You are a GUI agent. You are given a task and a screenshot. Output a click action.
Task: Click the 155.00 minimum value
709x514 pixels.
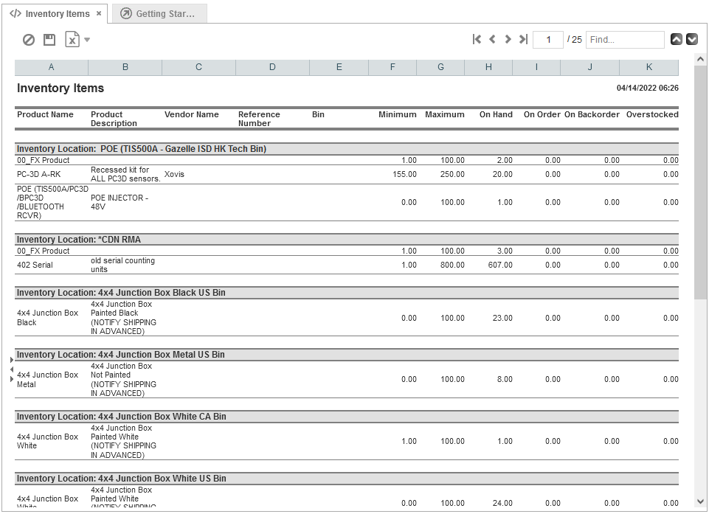[404, 175]
